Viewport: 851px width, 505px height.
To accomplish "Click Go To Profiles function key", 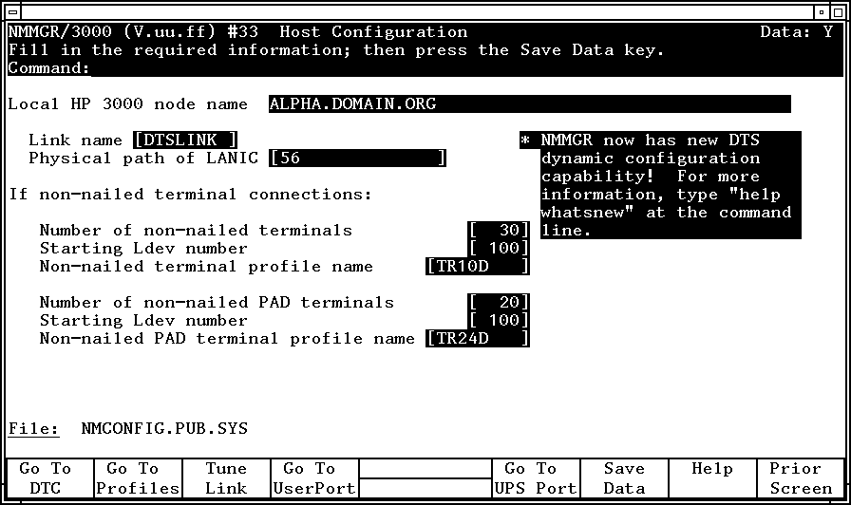I will pos(138,478).
